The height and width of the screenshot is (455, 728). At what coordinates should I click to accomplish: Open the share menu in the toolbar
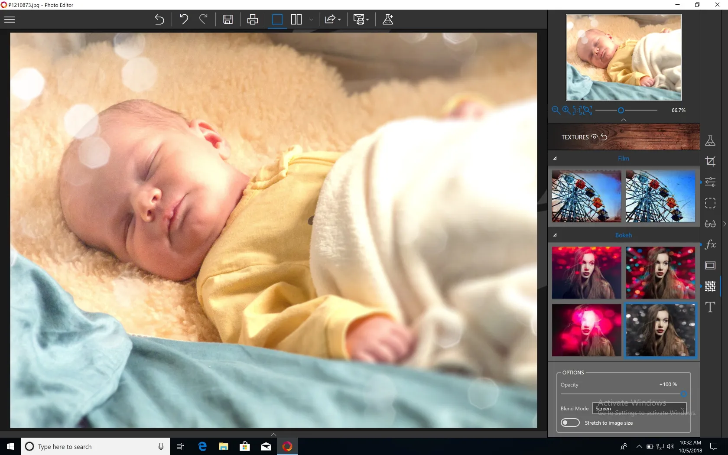(x=332, y=19)
